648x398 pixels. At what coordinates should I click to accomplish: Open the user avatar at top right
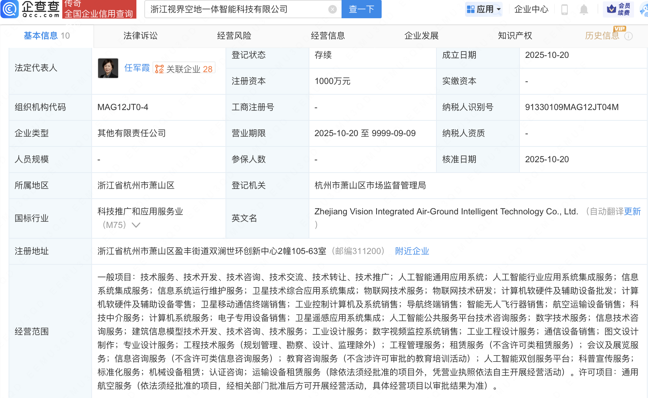(644, 10)
